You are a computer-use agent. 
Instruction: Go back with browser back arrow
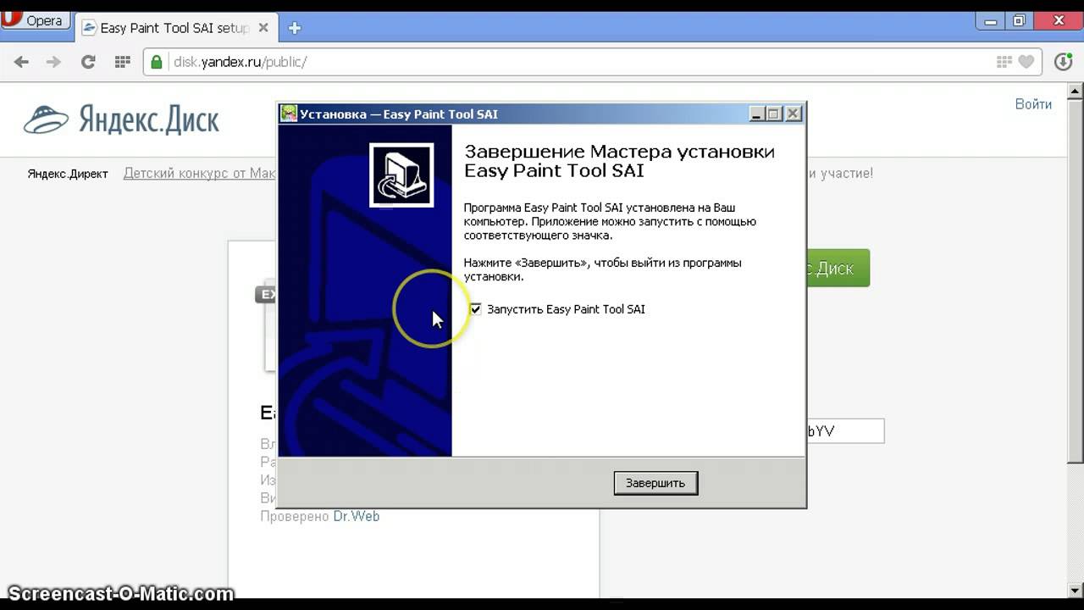click(21, 62)
